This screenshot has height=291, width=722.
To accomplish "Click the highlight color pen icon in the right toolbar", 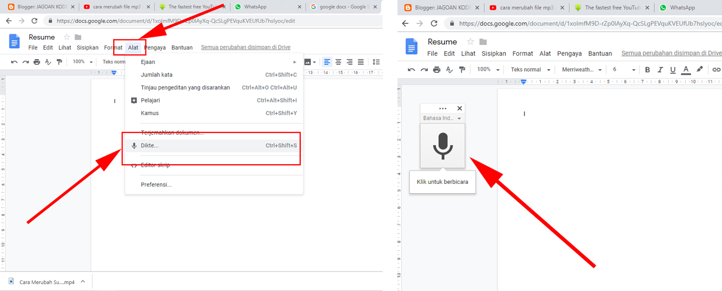I will [x=700, y=69].
